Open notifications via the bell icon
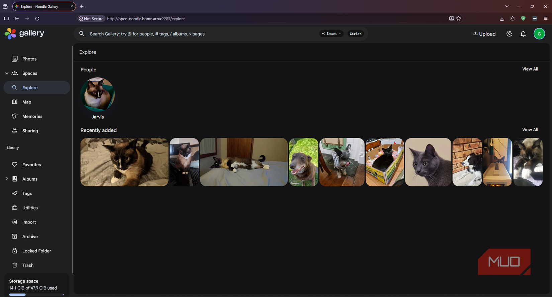The height and width of the screenshot is (297, 552). [x=523, y=34]
